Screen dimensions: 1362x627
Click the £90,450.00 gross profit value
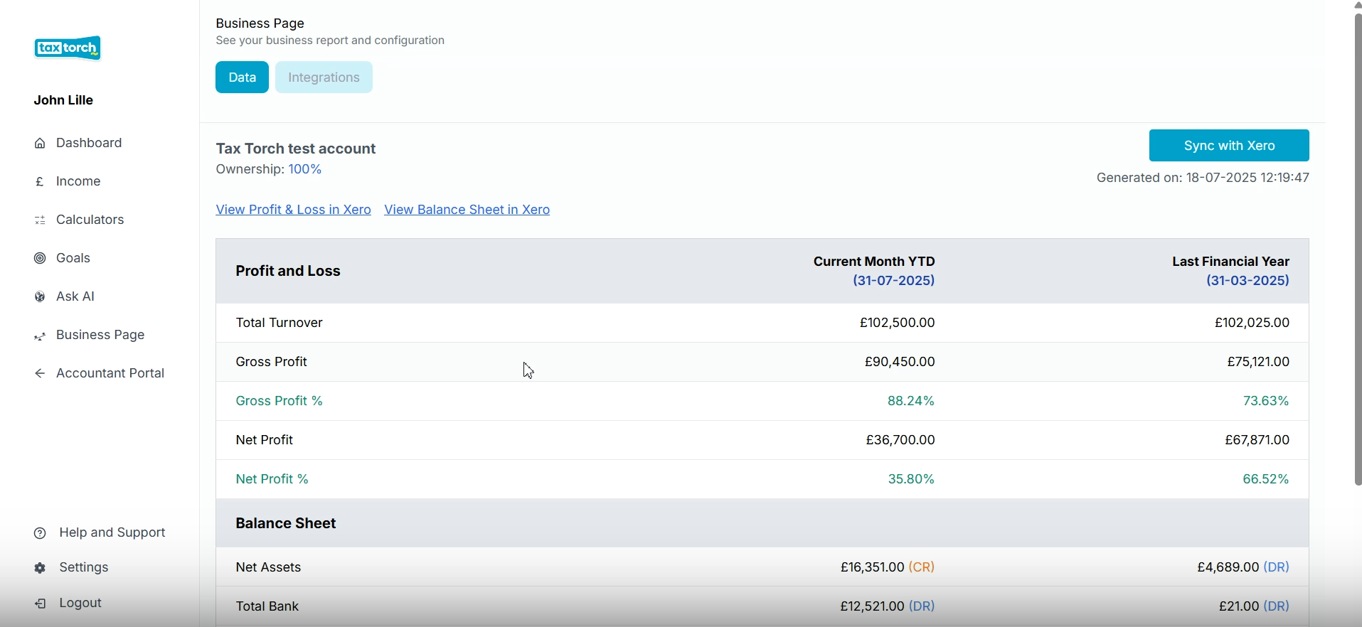(900, 363)
